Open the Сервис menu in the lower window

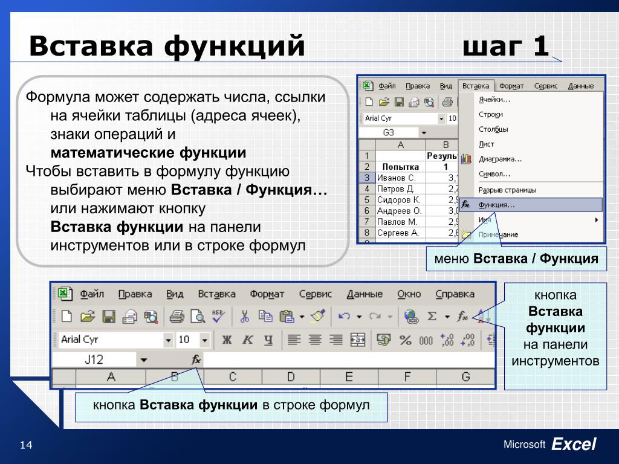pos(315,294)
